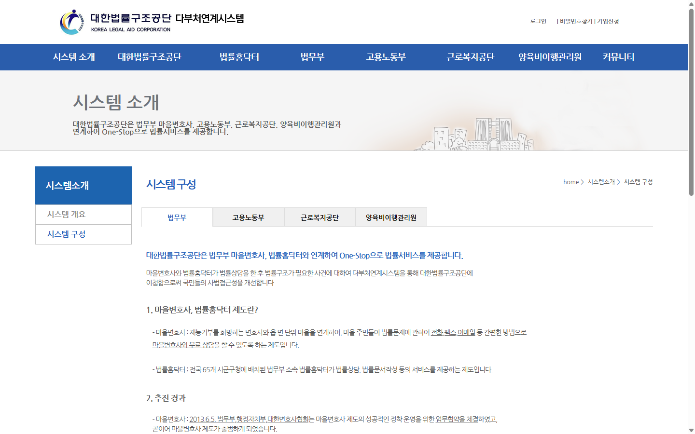Screen dimensions: 695x434
Task: Click the underlined text 전화,팩스,이메일
Action: (x=453, y=332)
